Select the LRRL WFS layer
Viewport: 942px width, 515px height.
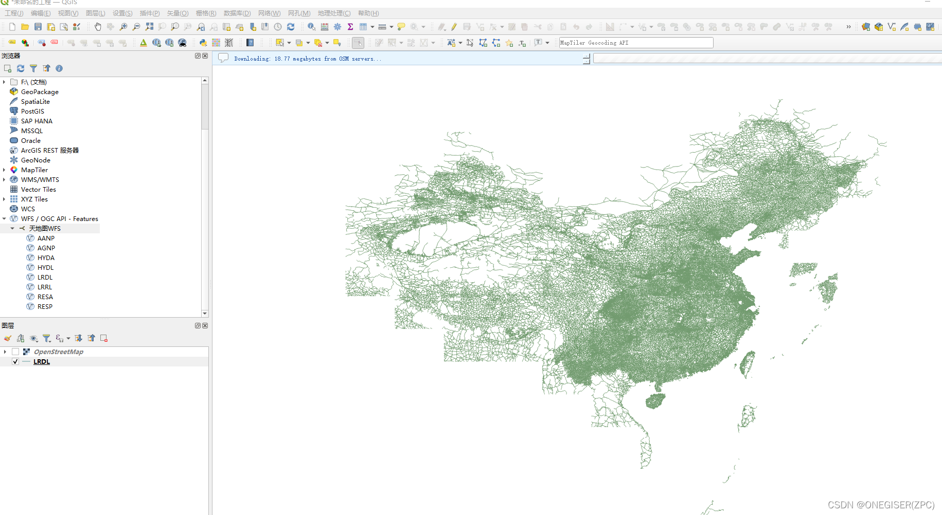tap(44, 287)
